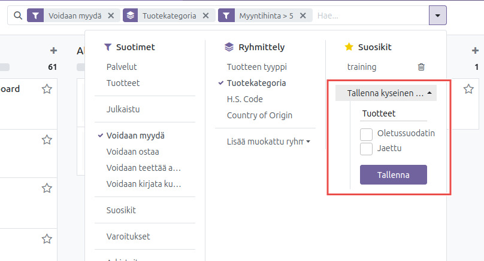Screen dimensions: 484x261
Task: Enable the Oletussuodatin checkbox
Action: click(367, 133)
